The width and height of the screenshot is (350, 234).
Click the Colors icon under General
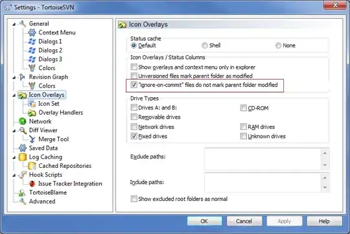pos(32,68)
